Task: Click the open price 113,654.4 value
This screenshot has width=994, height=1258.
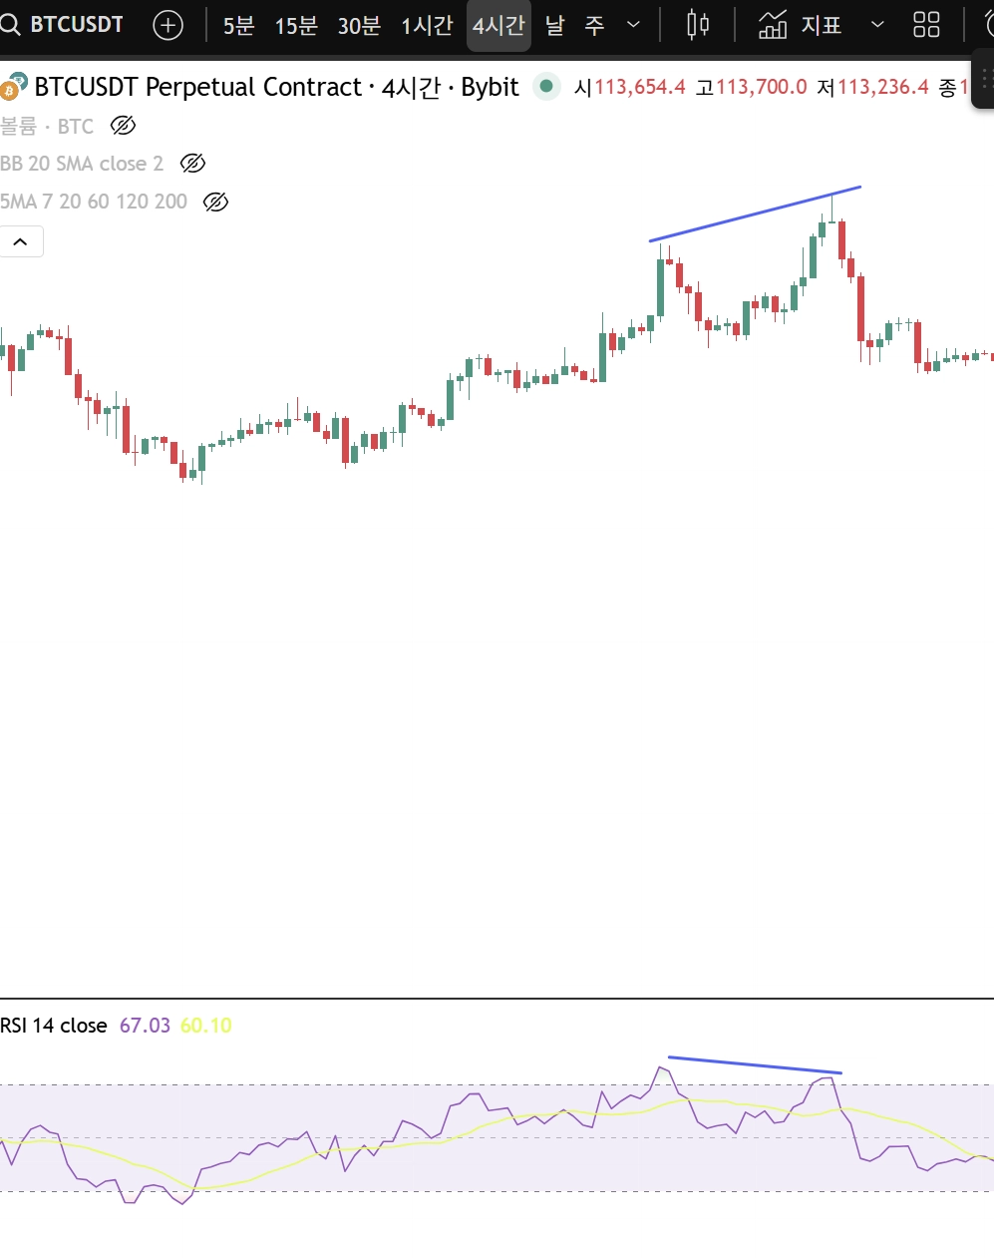Action: (640, 88)
